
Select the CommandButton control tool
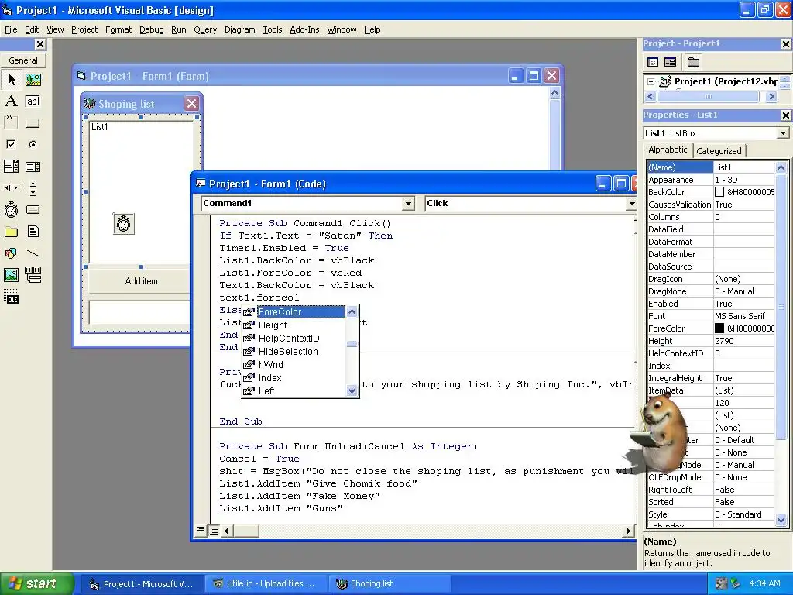tap(33, 122)
